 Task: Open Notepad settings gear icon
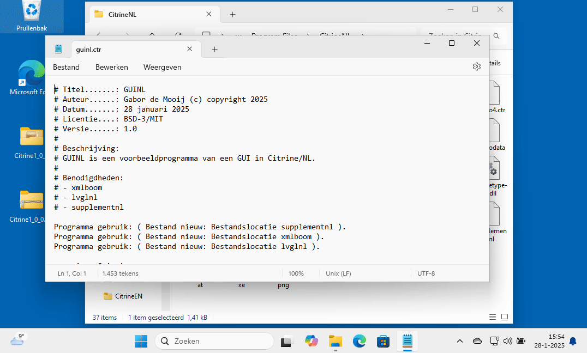coord(476,66)
